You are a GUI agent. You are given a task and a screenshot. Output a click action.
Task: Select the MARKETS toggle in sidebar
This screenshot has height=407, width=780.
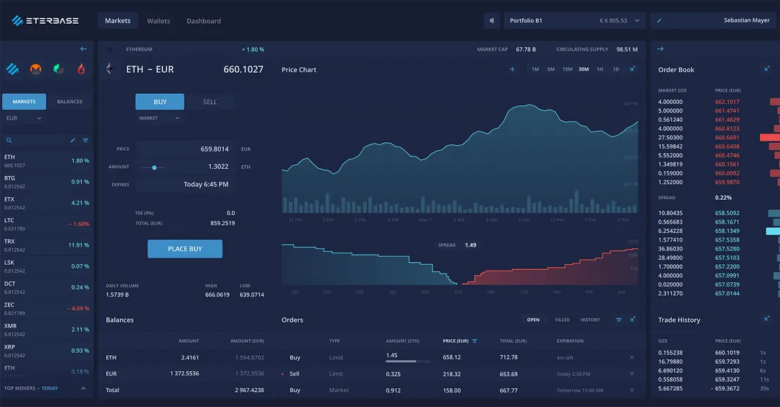click(24, 101)
